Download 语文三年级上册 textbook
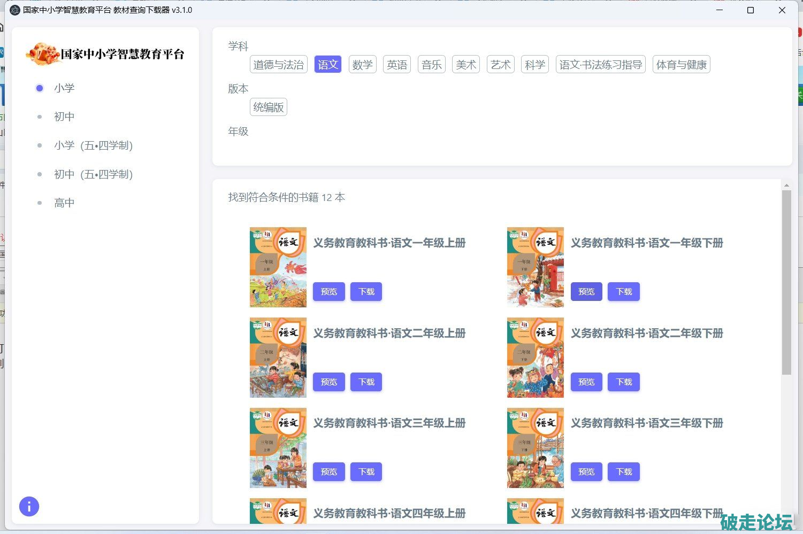Image resolution: width=803 pixels, height=534 pixels. [366, 472]
